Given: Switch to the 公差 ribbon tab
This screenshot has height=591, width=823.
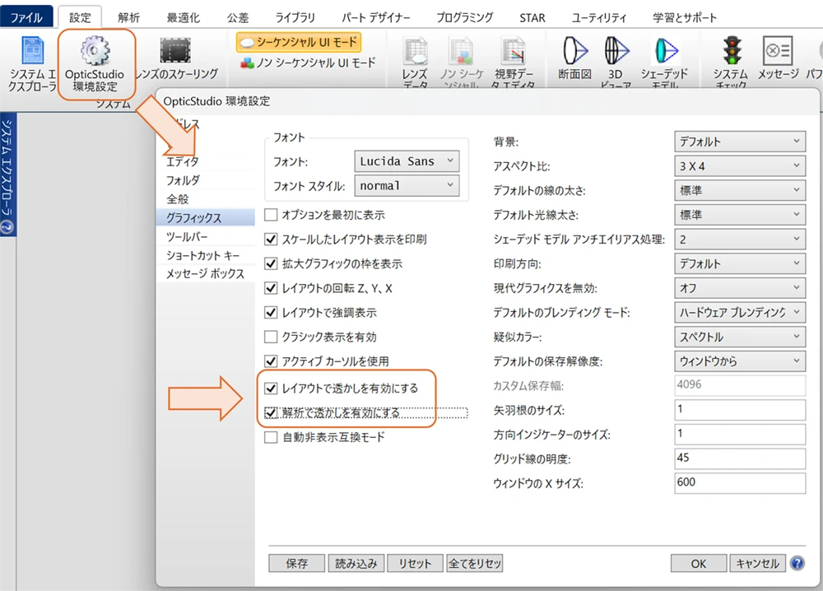Looking at the screenshot, I should [x=238, y=17].
